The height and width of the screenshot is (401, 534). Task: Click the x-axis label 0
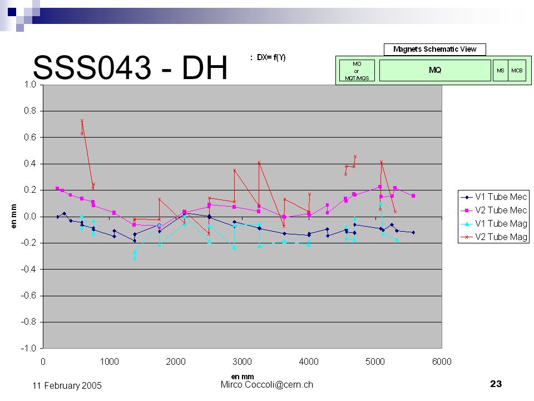(x=43, y=361)
